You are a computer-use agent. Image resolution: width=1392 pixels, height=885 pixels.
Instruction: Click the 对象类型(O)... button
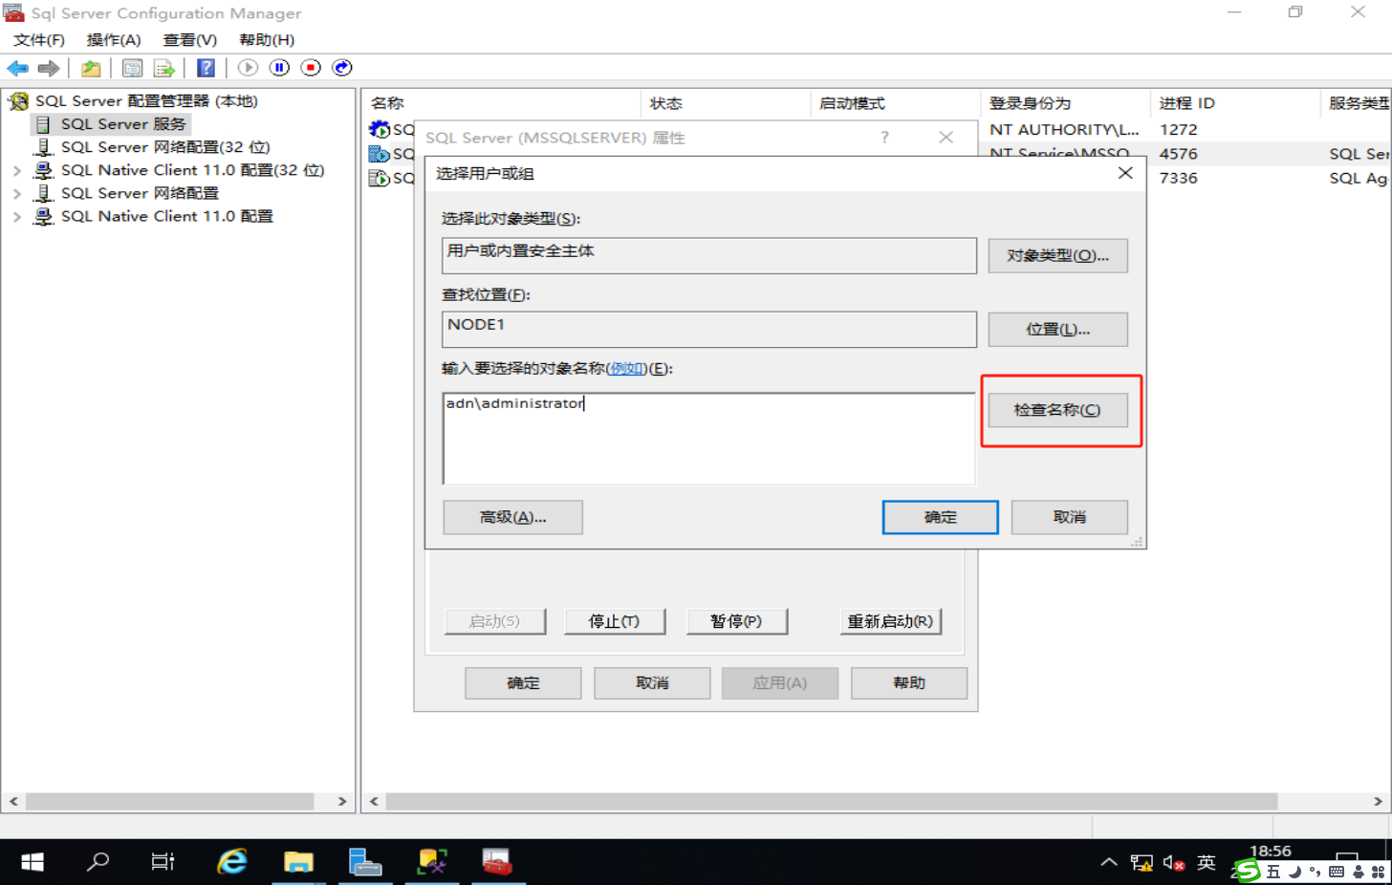coord(1057,256)
